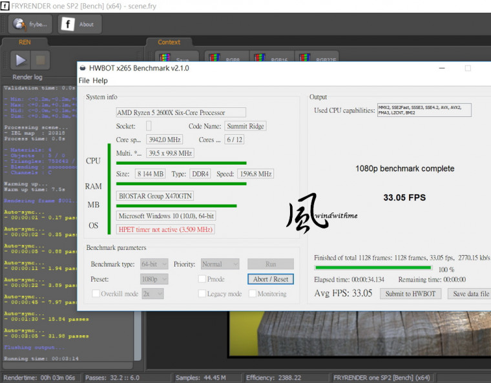Open the Help menu
This screenshot has height=383, width=491.
click(100, 81)
